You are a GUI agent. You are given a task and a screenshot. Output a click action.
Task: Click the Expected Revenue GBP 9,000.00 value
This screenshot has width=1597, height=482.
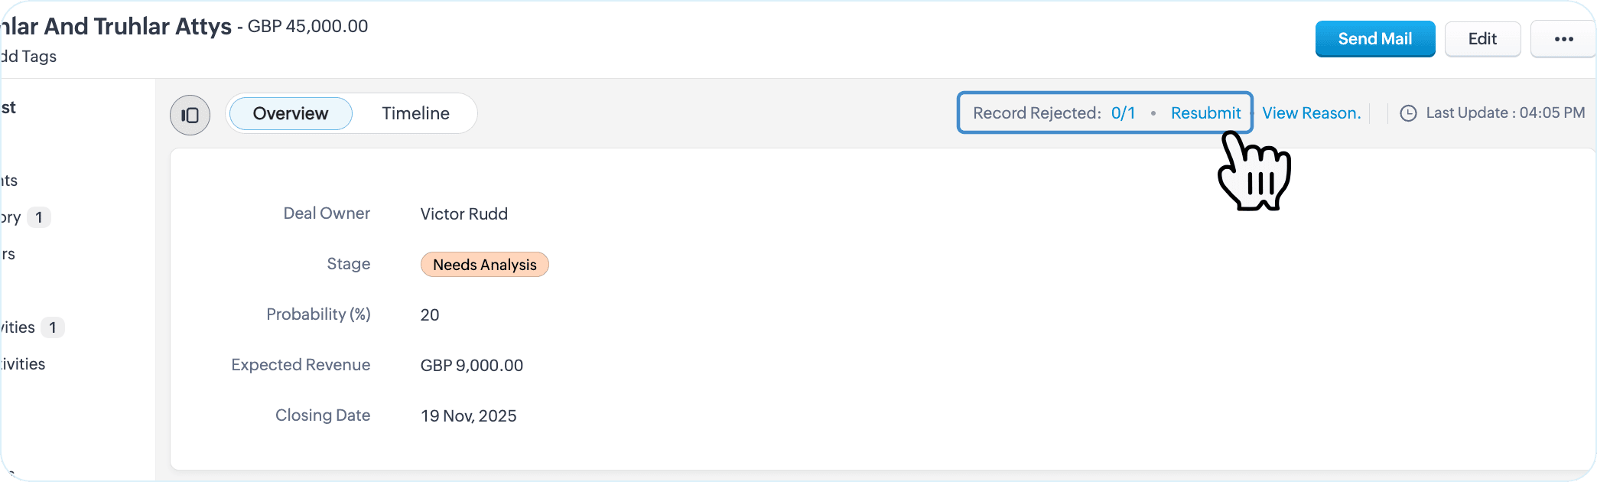(x=472, y=366)
